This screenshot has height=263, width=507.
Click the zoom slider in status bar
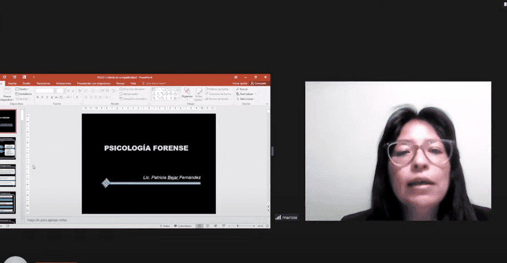pos(241,226)
